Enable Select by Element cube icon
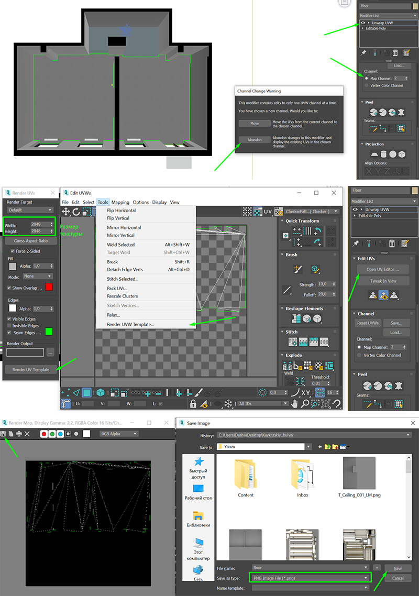The width and height of the screenshot is (419, 596). pyautogui.click(x=101, y=392)
